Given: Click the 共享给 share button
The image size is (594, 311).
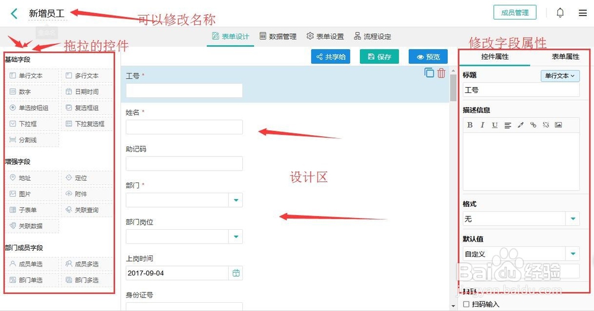Looking at the screenshot, I should click(x=331, y=57).
